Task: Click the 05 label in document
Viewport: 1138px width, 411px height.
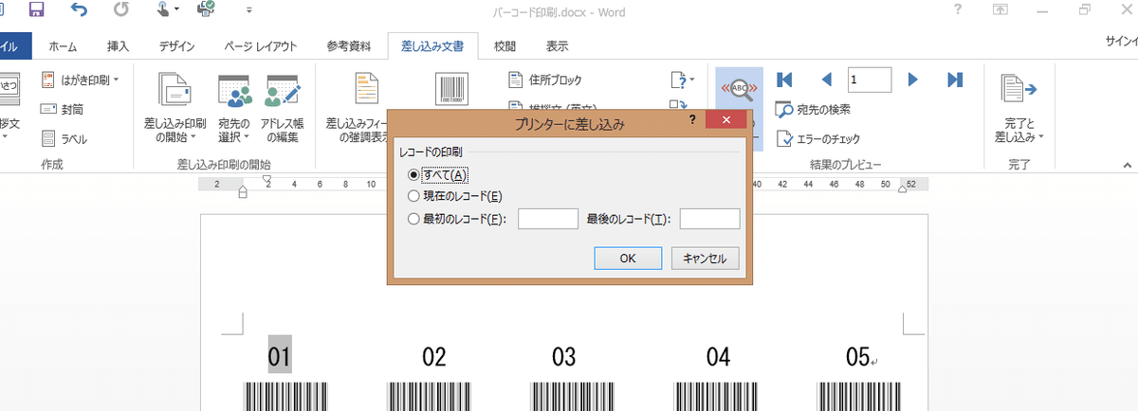Action: click(858, 357)
